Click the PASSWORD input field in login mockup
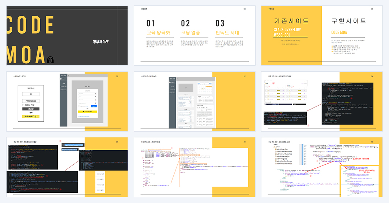The image size is (389, 203). pyautogui.click(x=31, y=101)
